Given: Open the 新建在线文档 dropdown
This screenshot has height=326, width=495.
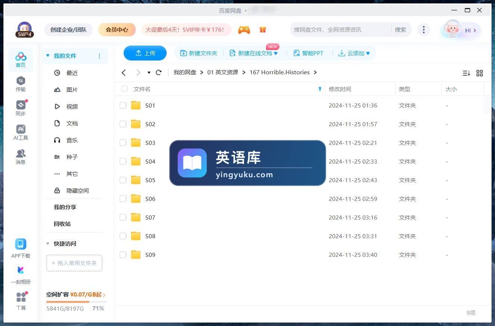Looking at the screenshot, I should (276, 53).
